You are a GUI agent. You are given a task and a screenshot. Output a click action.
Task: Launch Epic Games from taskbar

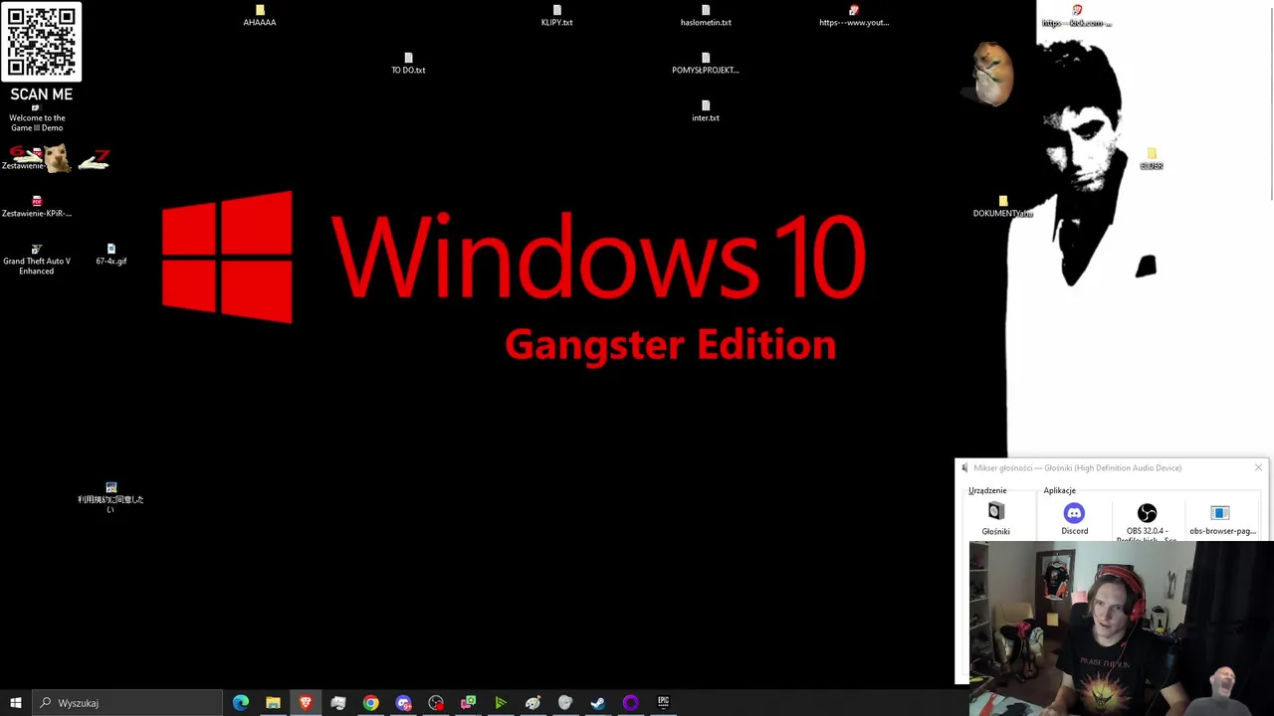pos(664,703)
